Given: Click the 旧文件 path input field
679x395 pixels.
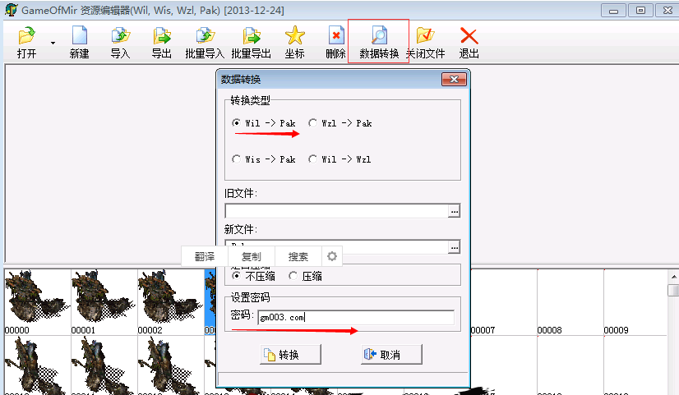Looking at the screenshot, I should pos(336,211).
